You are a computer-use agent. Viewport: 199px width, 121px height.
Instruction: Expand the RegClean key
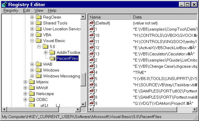32,17
